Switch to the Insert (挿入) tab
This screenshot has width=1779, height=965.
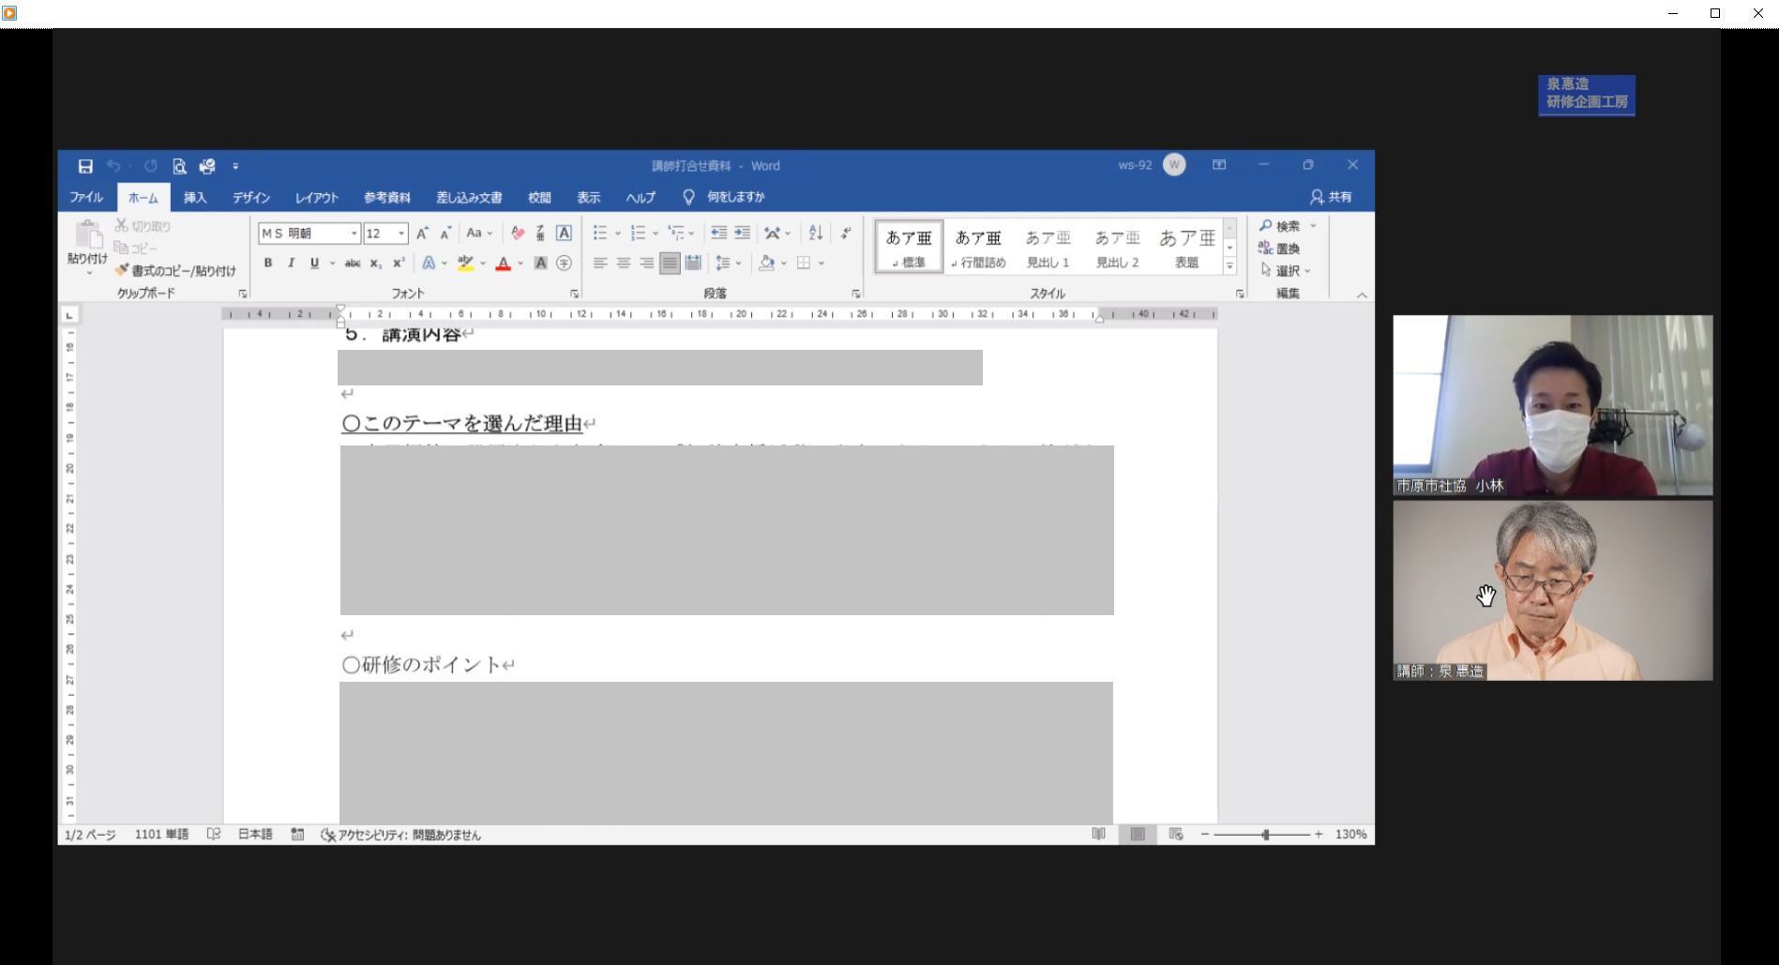[x=195, y=197]
